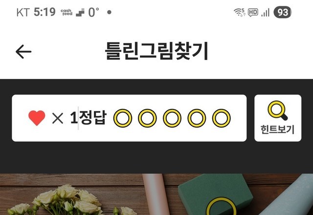This screenshot has width=313, height=215.
Task: Tap the red heart lives icon
Action: [37, 118]
